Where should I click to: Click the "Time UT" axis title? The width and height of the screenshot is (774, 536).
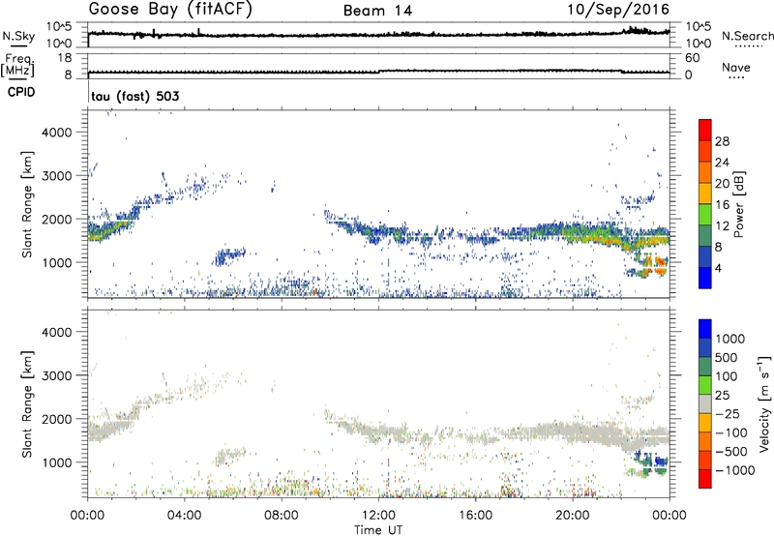pos(378,530)
